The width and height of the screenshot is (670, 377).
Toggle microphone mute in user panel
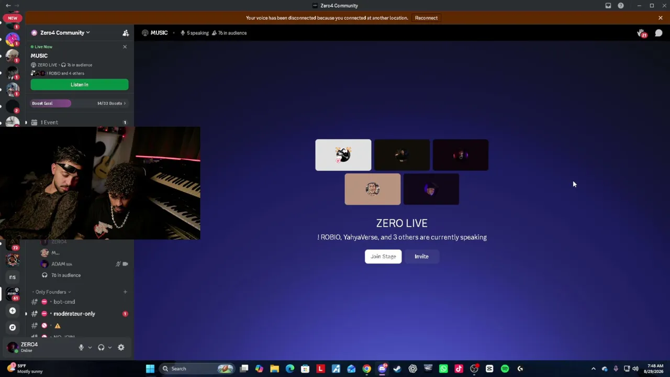coord(81,347)
